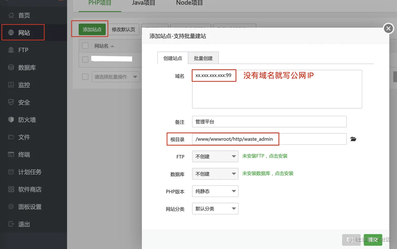Viewport: 397px width, 249px height.
Task: Switch to the Java项目 tab
Action: (143, 3)
